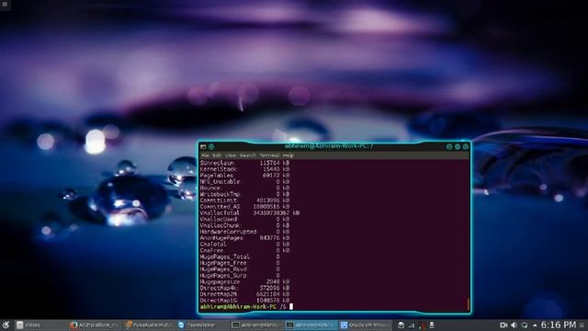Click the AnonHugePages line in the terminal

pyautogui.click(x=244, y=238)
